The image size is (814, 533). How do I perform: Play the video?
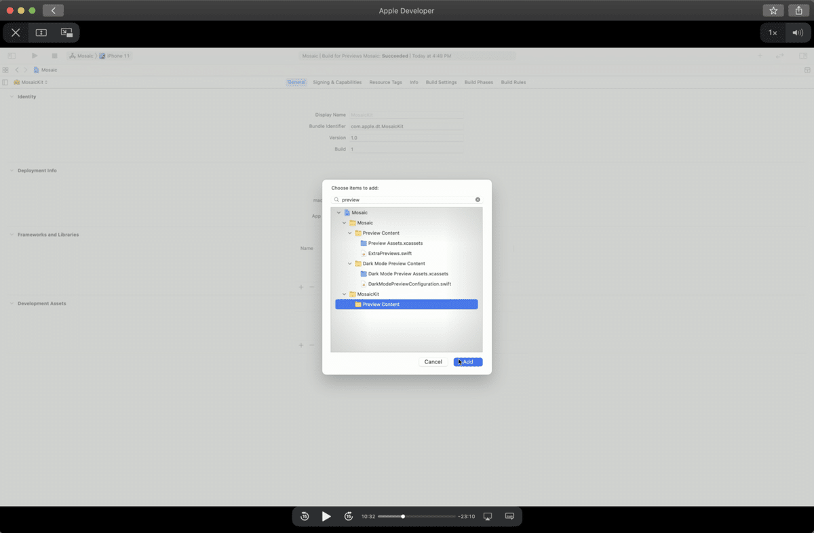tap(326, 517)
